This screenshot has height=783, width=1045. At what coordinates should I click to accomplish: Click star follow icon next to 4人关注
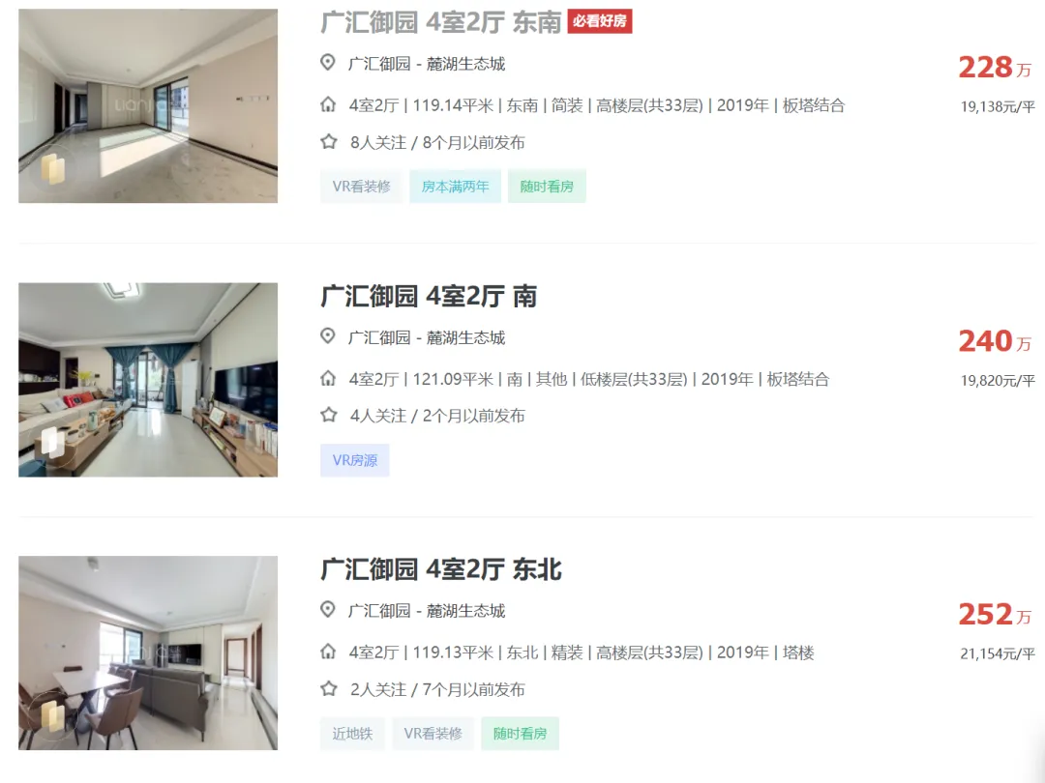[329, 416]
